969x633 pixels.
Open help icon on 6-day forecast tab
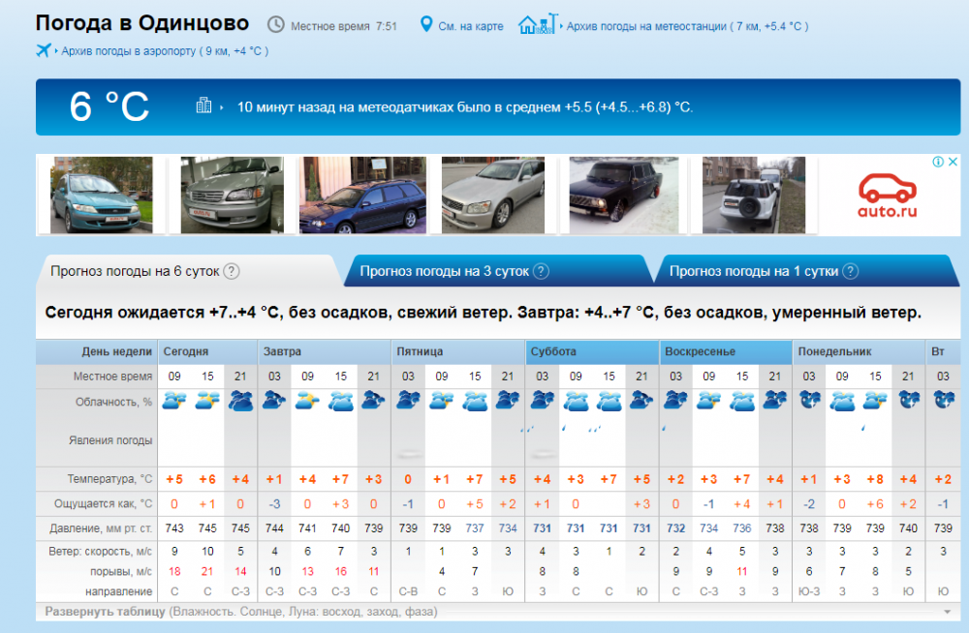pos(232,272)
